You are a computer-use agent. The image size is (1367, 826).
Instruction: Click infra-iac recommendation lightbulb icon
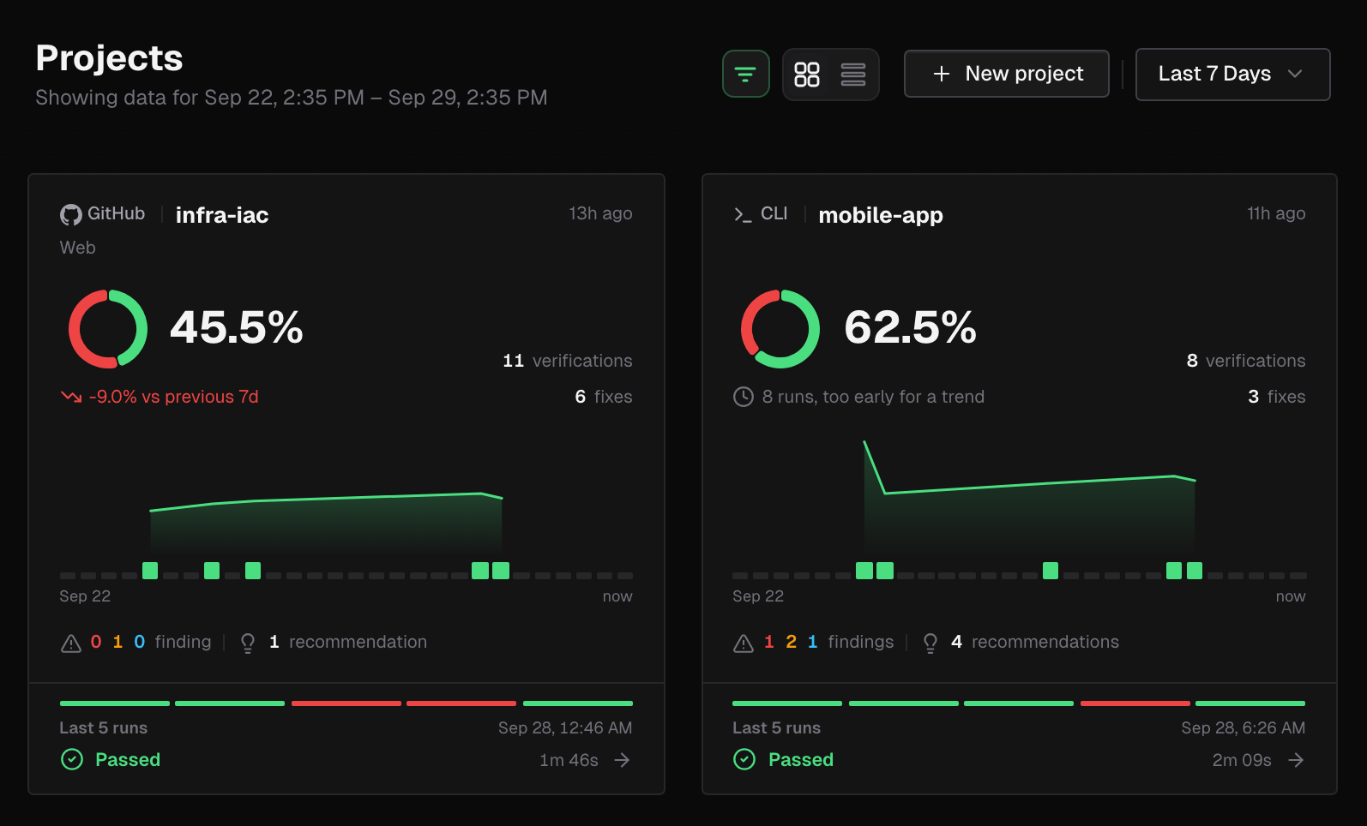click(x=248, y=643)
